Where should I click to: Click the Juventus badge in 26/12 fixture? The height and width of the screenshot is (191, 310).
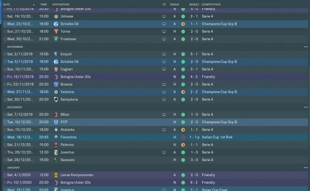coord(56,152)
